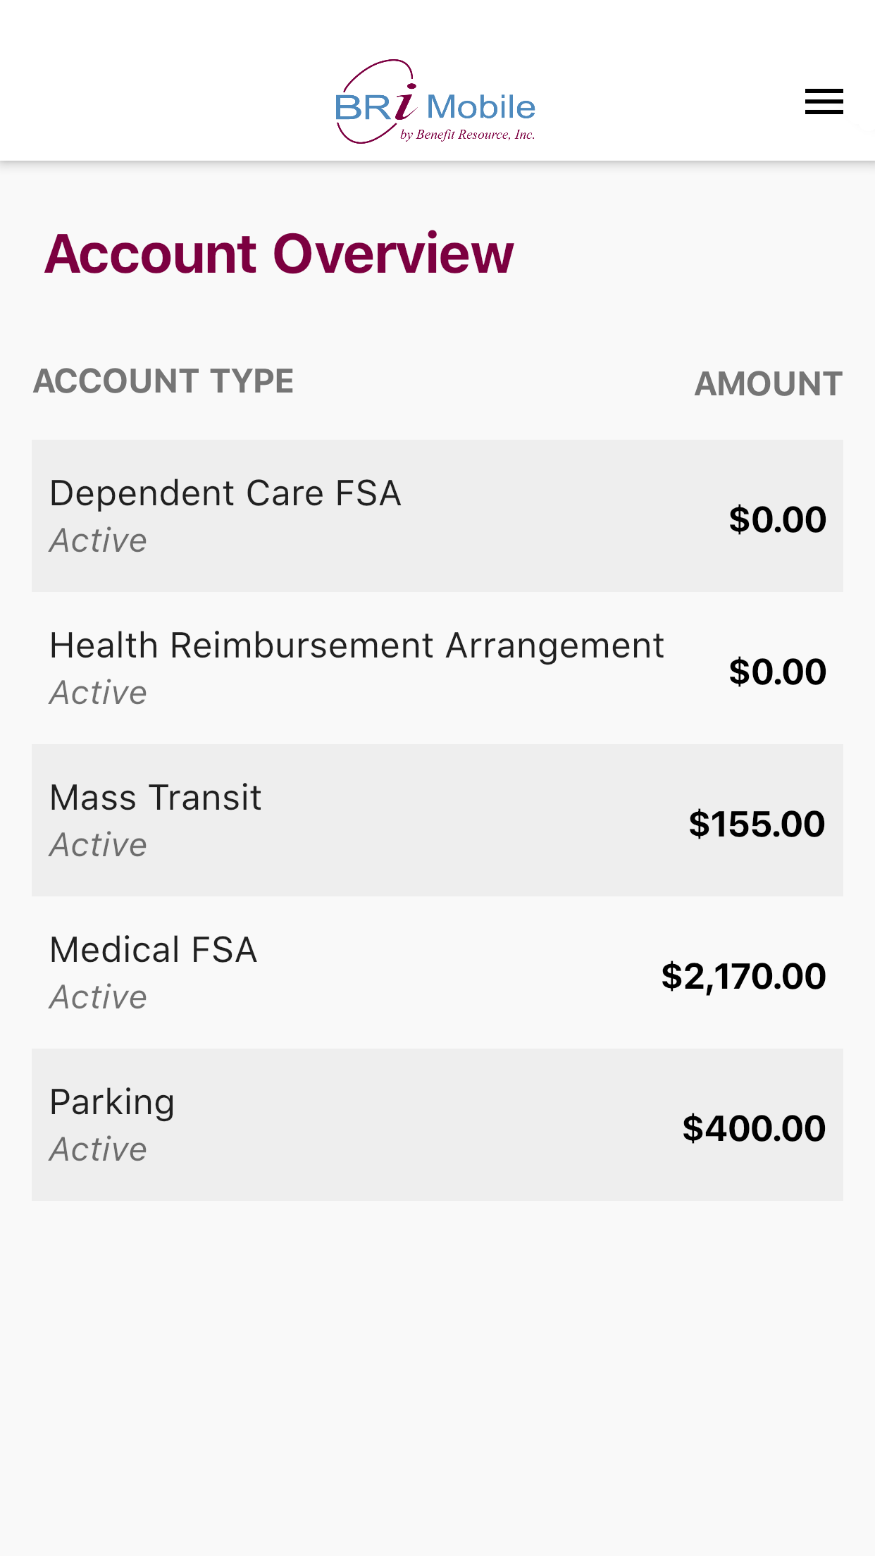The image size is (875, 1556).
Task: Tap the $400.00 Parking balance
Action: 754,1128
